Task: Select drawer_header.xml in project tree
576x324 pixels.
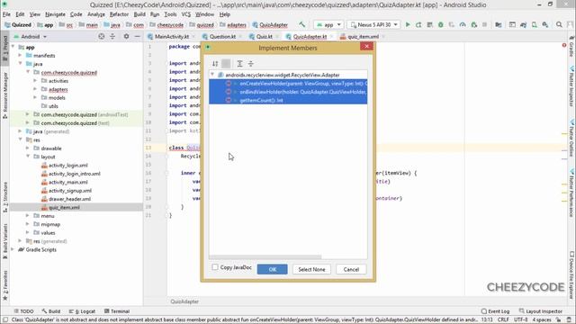Action: pyautogui.click(x=69, y=199)
